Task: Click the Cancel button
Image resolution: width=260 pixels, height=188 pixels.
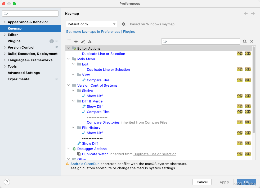Action: (x=202, y=182)
